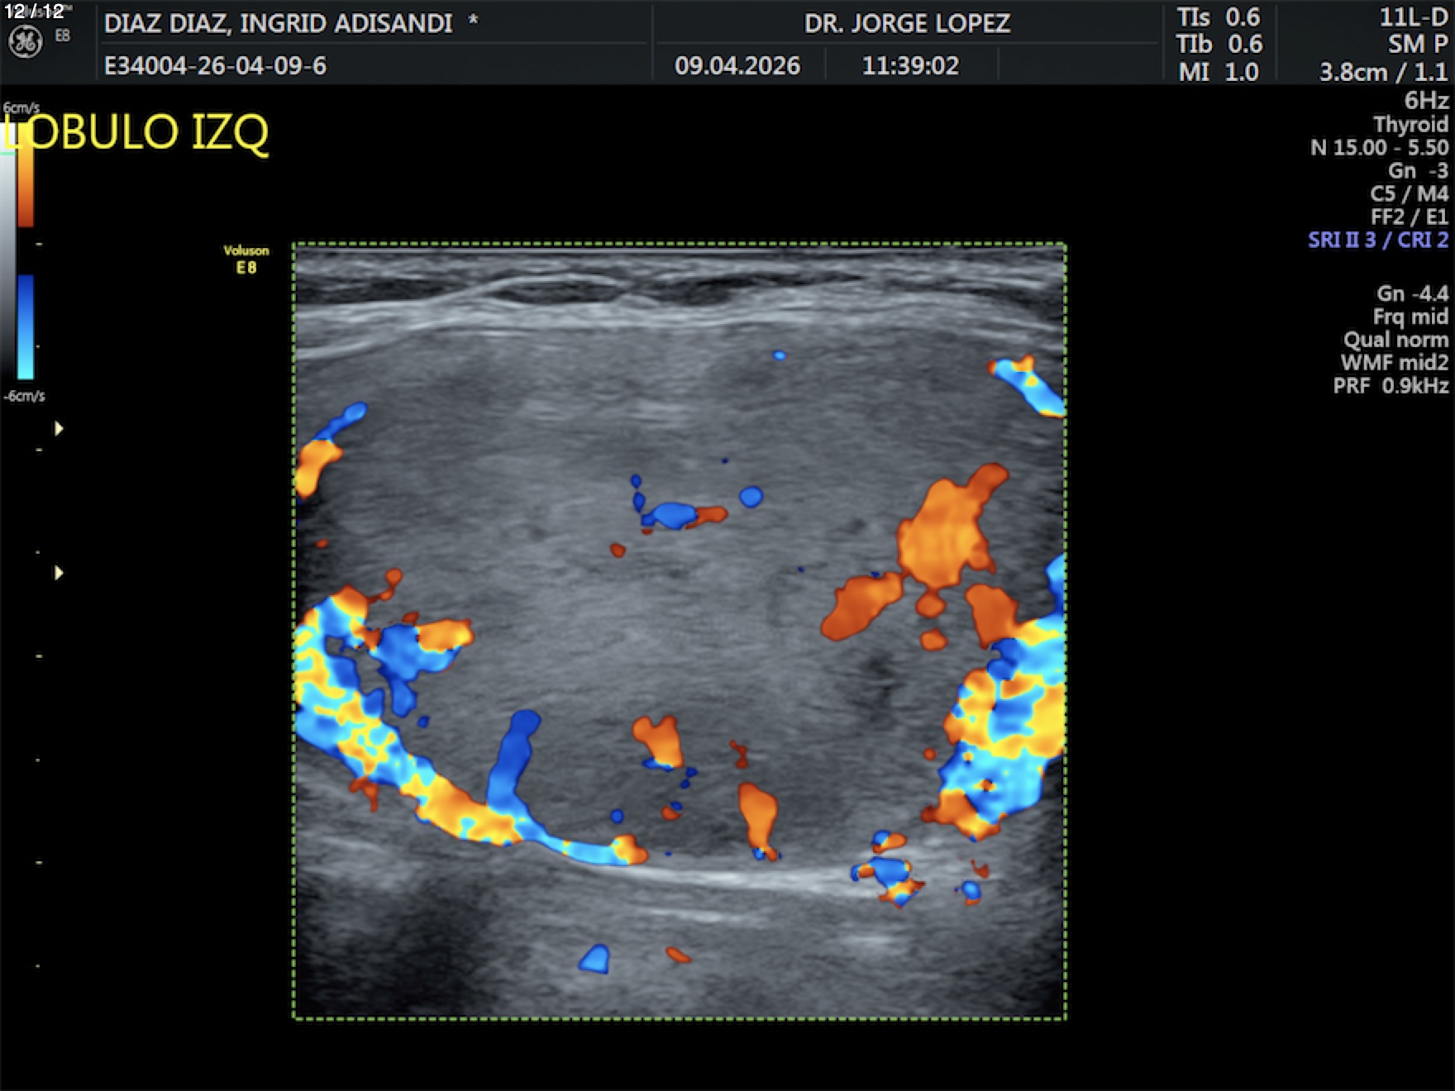This screenshot has height=1091, width=1455.
Task: Click the DR. JORGE LOPEZ field
Action: (x=907, y=23)
